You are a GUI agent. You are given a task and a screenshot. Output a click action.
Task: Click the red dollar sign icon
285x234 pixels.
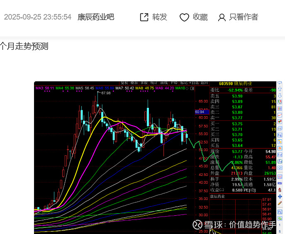pos(280,190)
